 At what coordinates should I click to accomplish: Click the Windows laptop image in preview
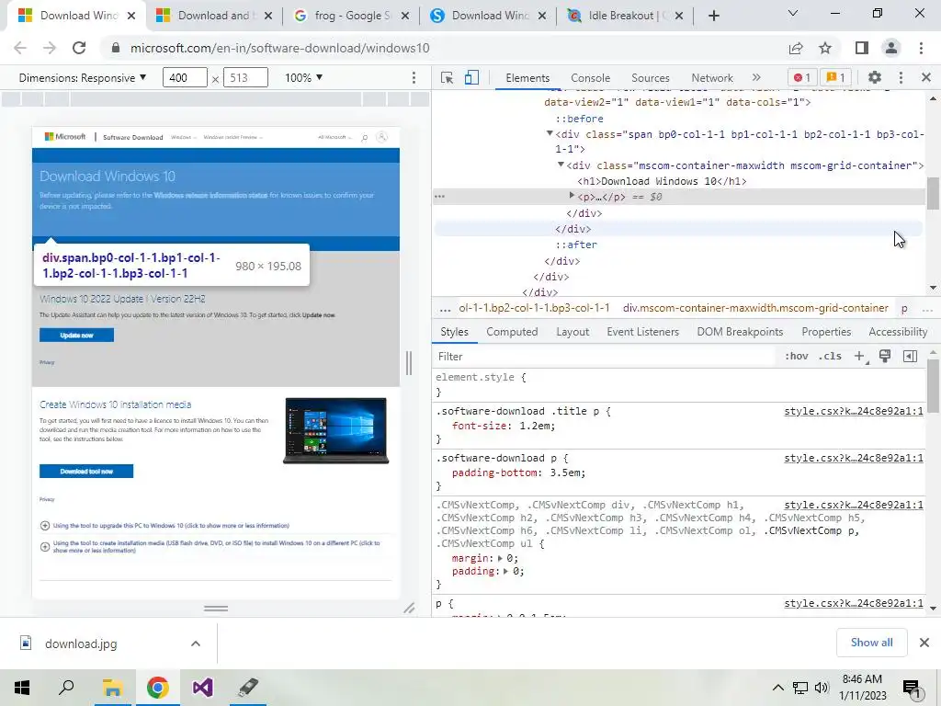pyautogui.click(x=336, y=430)
